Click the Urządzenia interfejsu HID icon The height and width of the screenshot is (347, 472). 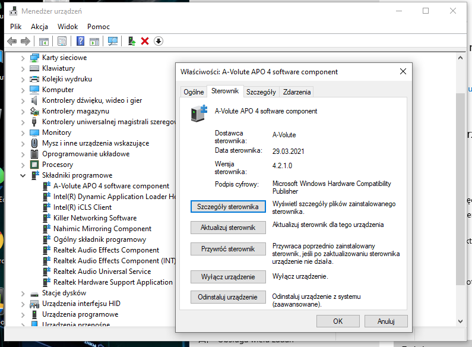click(34, 304)
